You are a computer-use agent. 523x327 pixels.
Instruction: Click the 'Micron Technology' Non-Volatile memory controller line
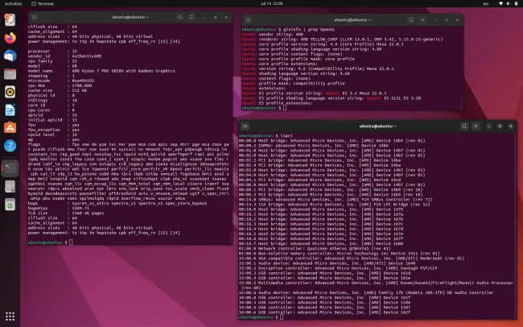340,254
